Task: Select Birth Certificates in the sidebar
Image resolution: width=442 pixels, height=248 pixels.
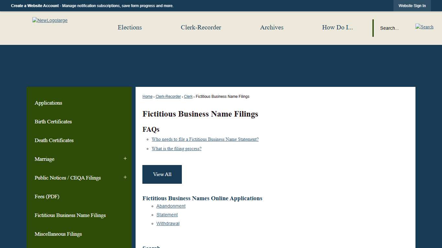Action: coord(53,121)
